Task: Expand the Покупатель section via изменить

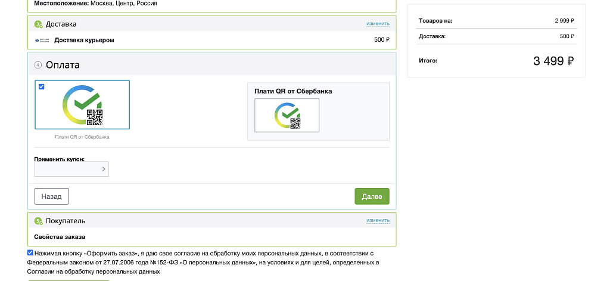Action: click(378, 220)
